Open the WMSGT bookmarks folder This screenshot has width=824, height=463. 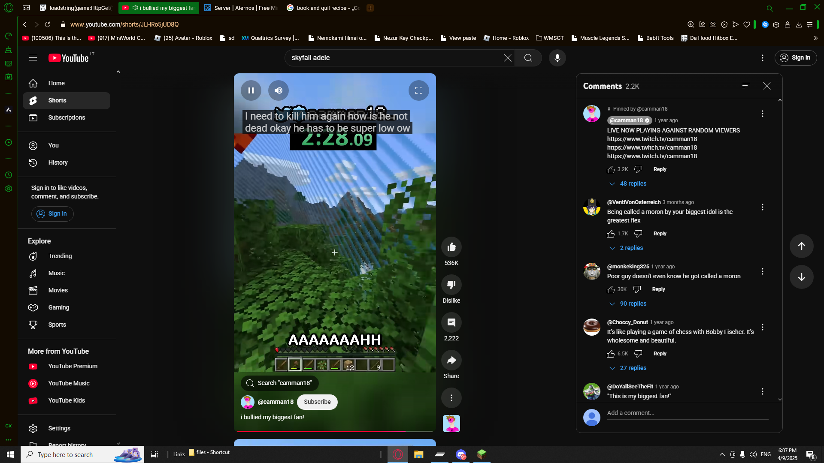click(550, 38)
